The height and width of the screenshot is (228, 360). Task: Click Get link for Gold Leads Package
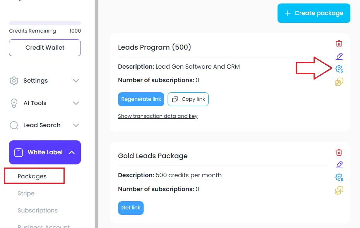pos(130,208)
